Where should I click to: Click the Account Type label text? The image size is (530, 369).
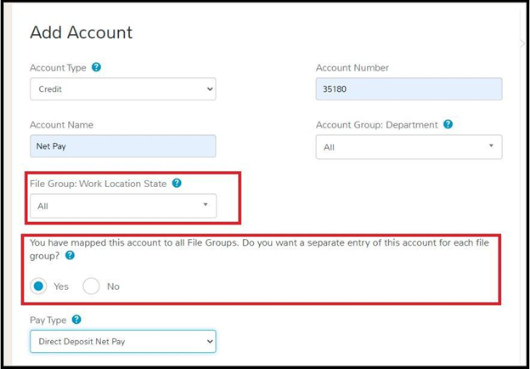(x=58, y=68)
